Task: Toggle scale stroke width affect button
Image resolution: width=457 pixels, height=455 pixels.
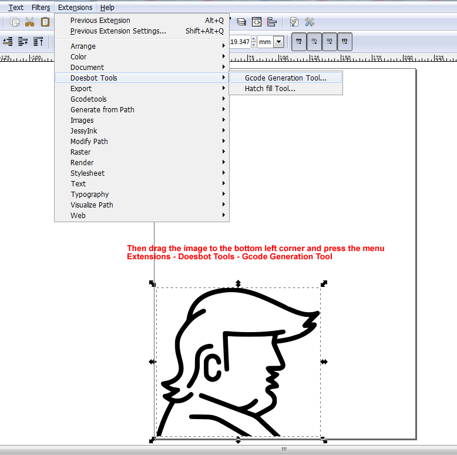Action: (x=299, y=42)
